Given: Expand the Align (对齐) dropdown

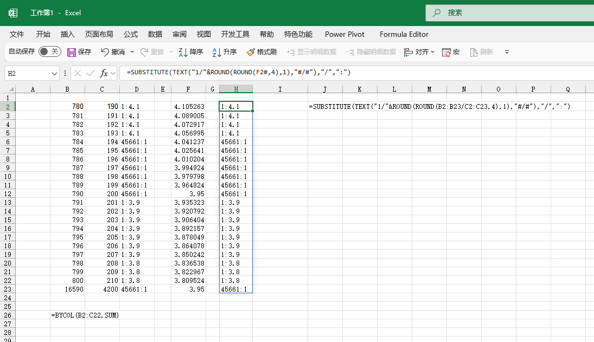Looking at the screenshot, I should 433,52.
